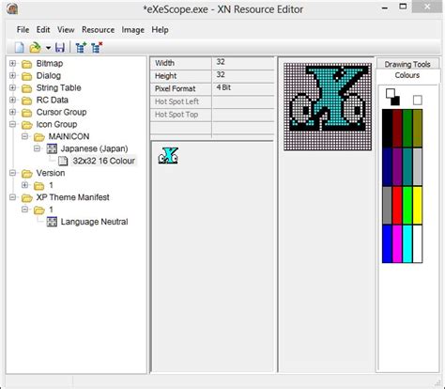Click the 32x32 16 Colour page icon

[63, 161]
